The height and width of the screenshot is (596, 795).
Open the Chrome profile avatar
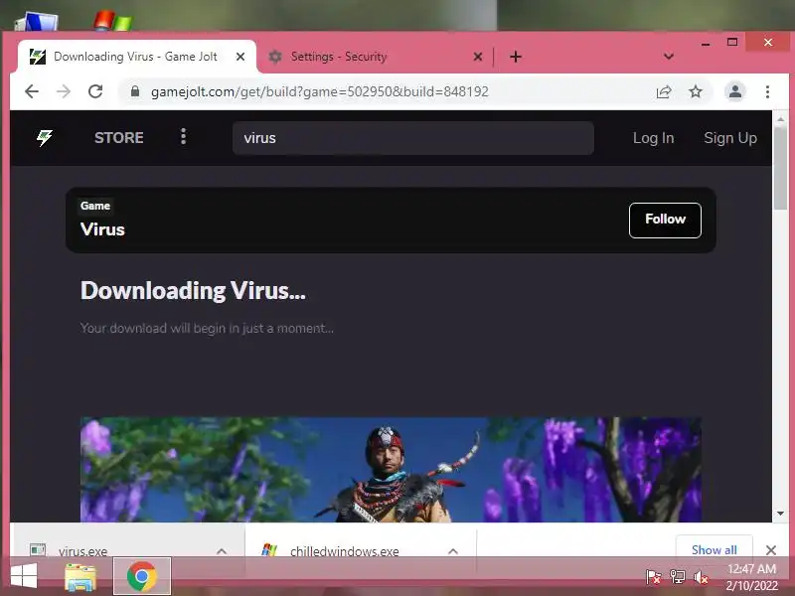(x=735, y=91)
